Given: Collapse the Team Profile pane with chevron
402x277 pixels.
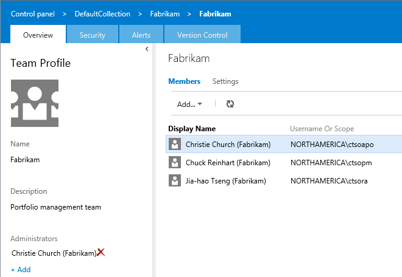Looking at the screenshot, I should 147,49.
